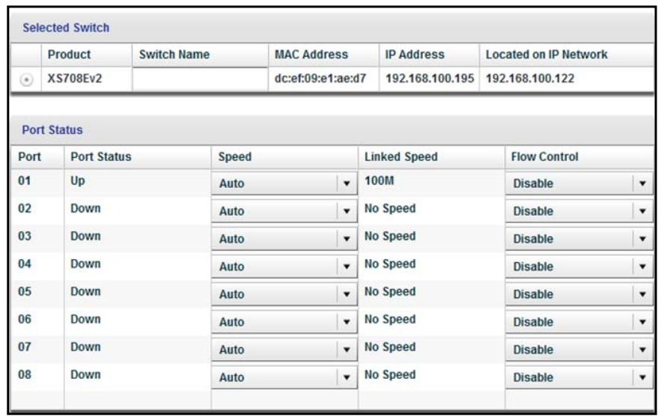Open the Flow Control dropdown for port 07
The image size is (658, 417).
tap(579, 350)
